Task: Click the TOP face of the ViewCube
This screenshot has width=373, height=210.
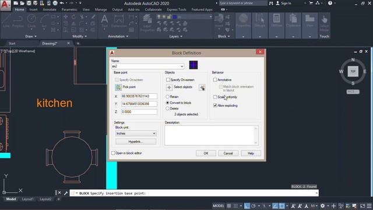Action: pos(353,71)
